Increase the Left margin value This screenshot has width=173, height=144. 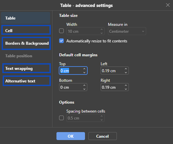tap(126, 69)
